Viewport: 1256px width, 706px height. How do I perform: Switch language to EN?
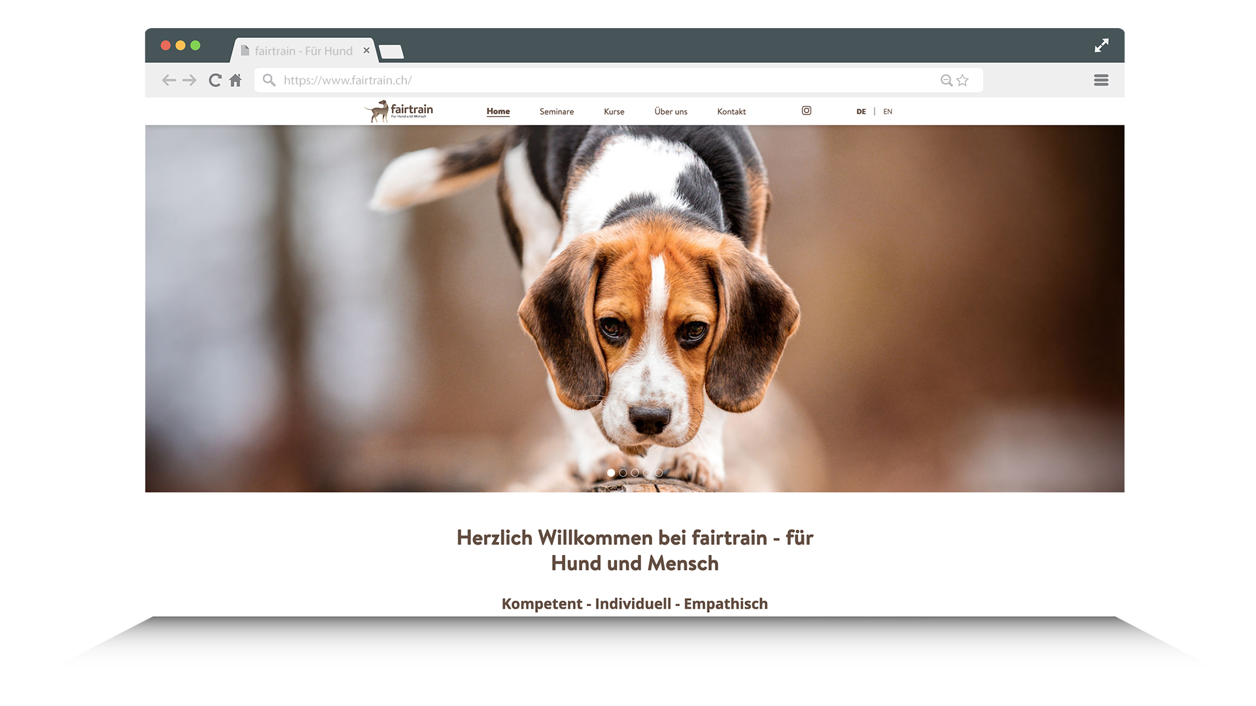[x=888, y=112]
